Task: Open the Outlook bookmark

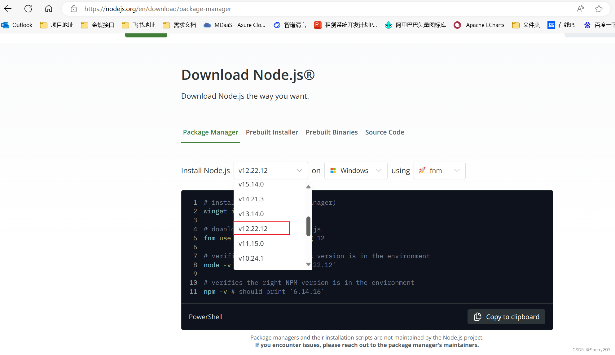Action: coord(17,25)
